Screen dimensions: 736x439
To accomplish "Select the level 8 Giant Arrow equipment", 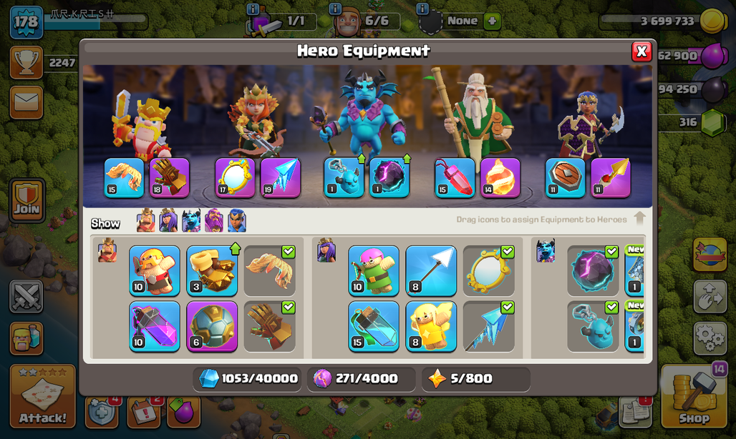I will [x=431, y=271].
